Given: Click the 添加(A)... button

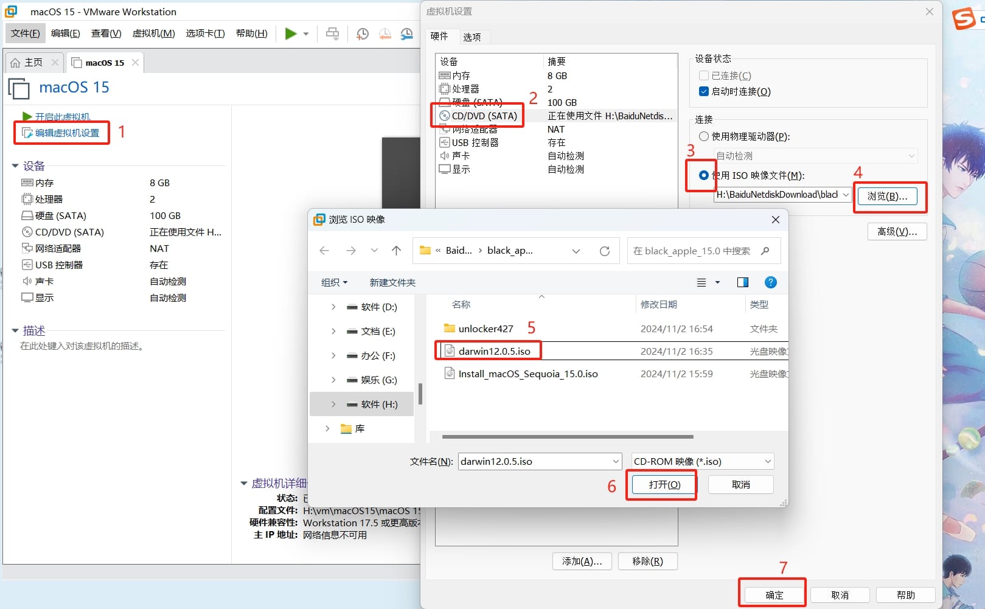Looking at the screenshot, I should pos(582,561).
